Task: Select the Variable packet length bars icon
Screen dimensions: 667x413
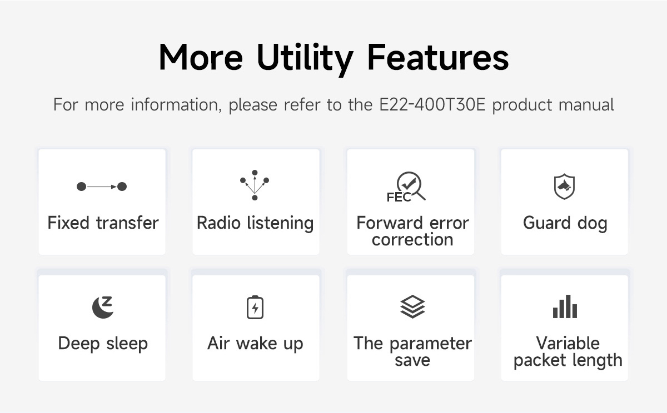Action: click(x=565, y=307)
